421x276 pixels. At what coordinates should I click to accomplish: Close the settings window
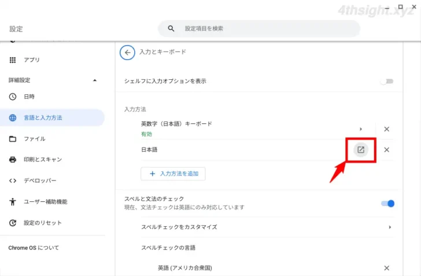[414, 7]
